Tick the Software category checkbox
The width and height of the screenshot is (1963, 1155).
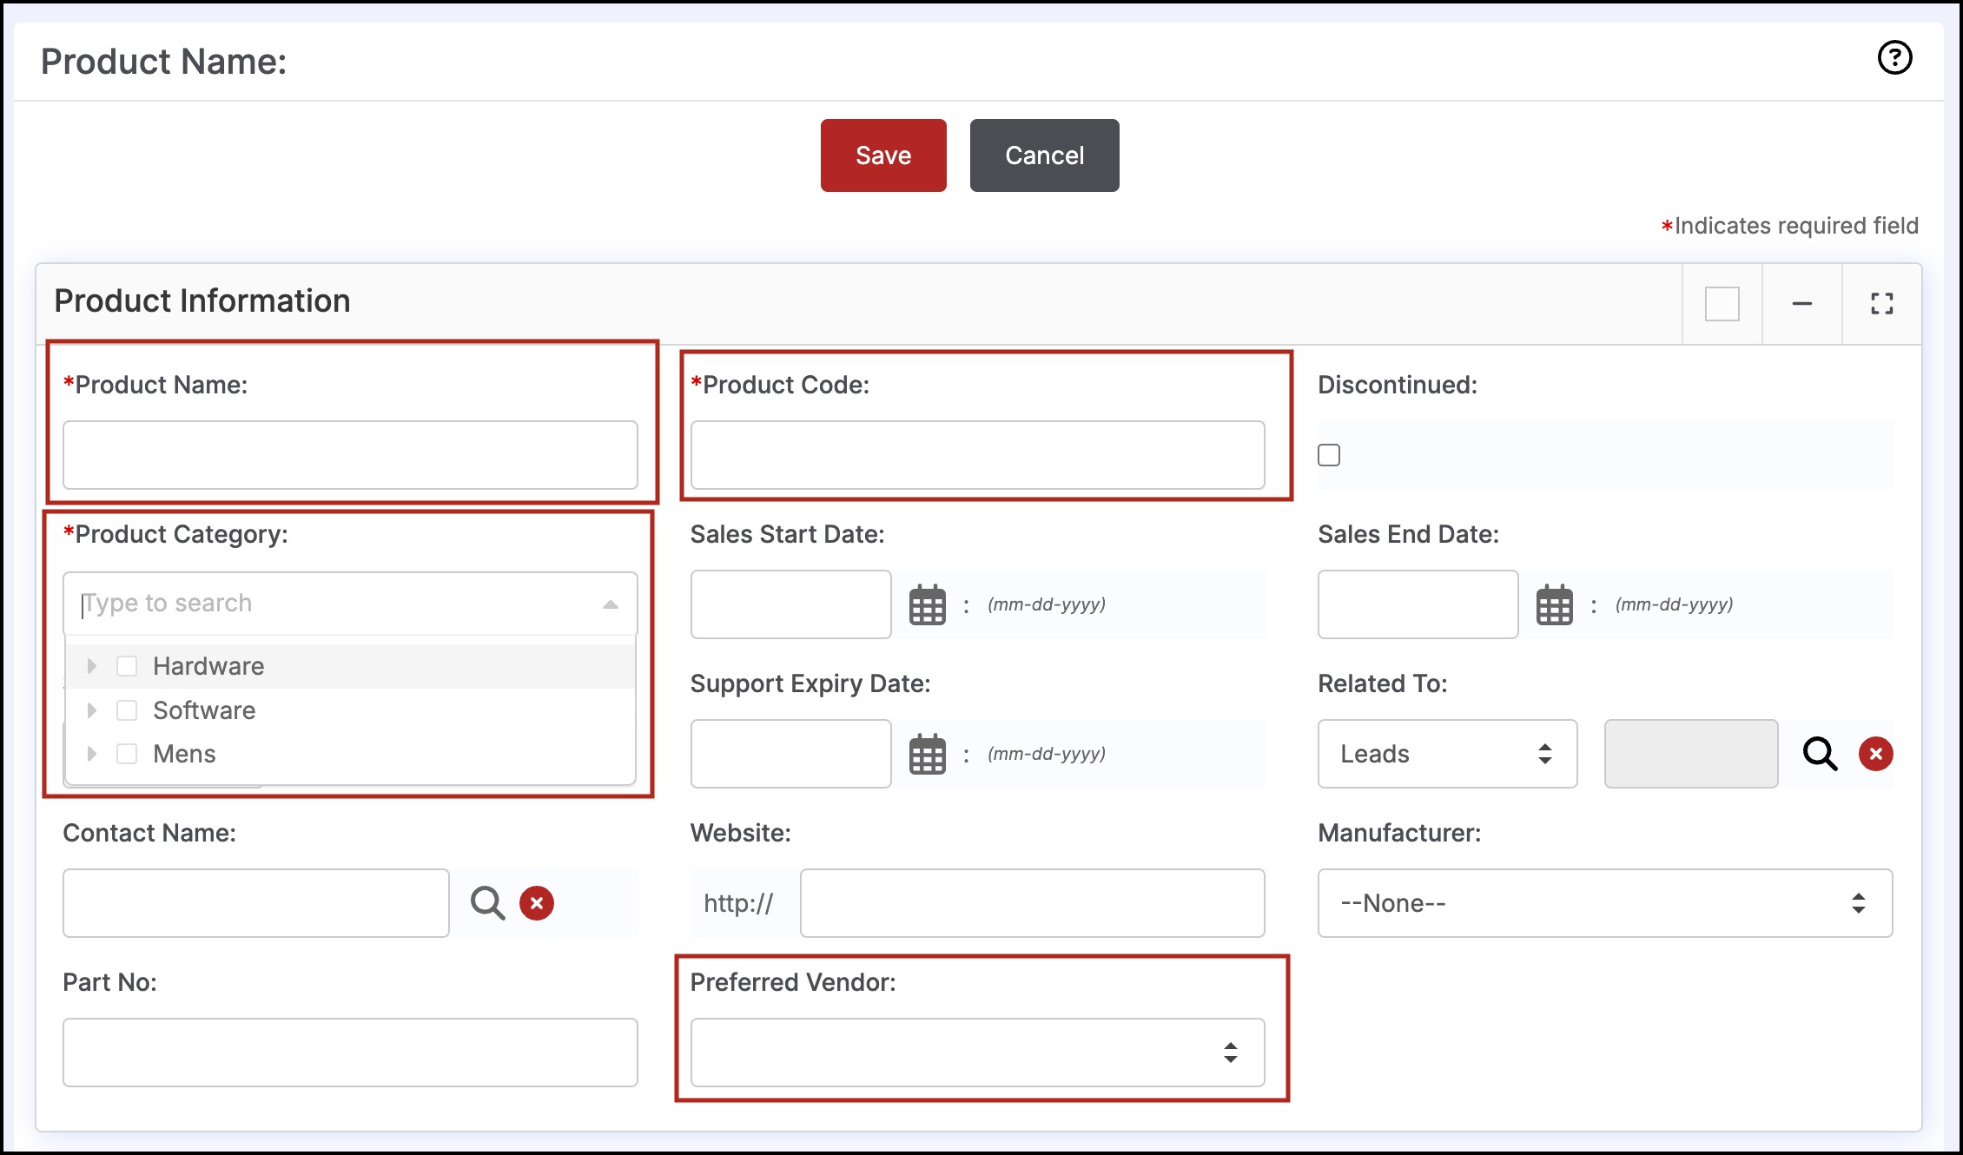click(x=127, y=710)
